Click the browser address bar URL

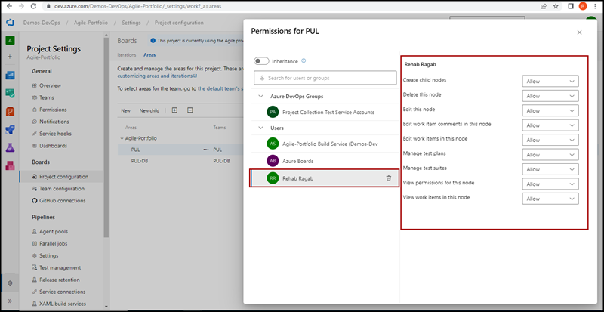pyautogui.click(x=137, y=6)
